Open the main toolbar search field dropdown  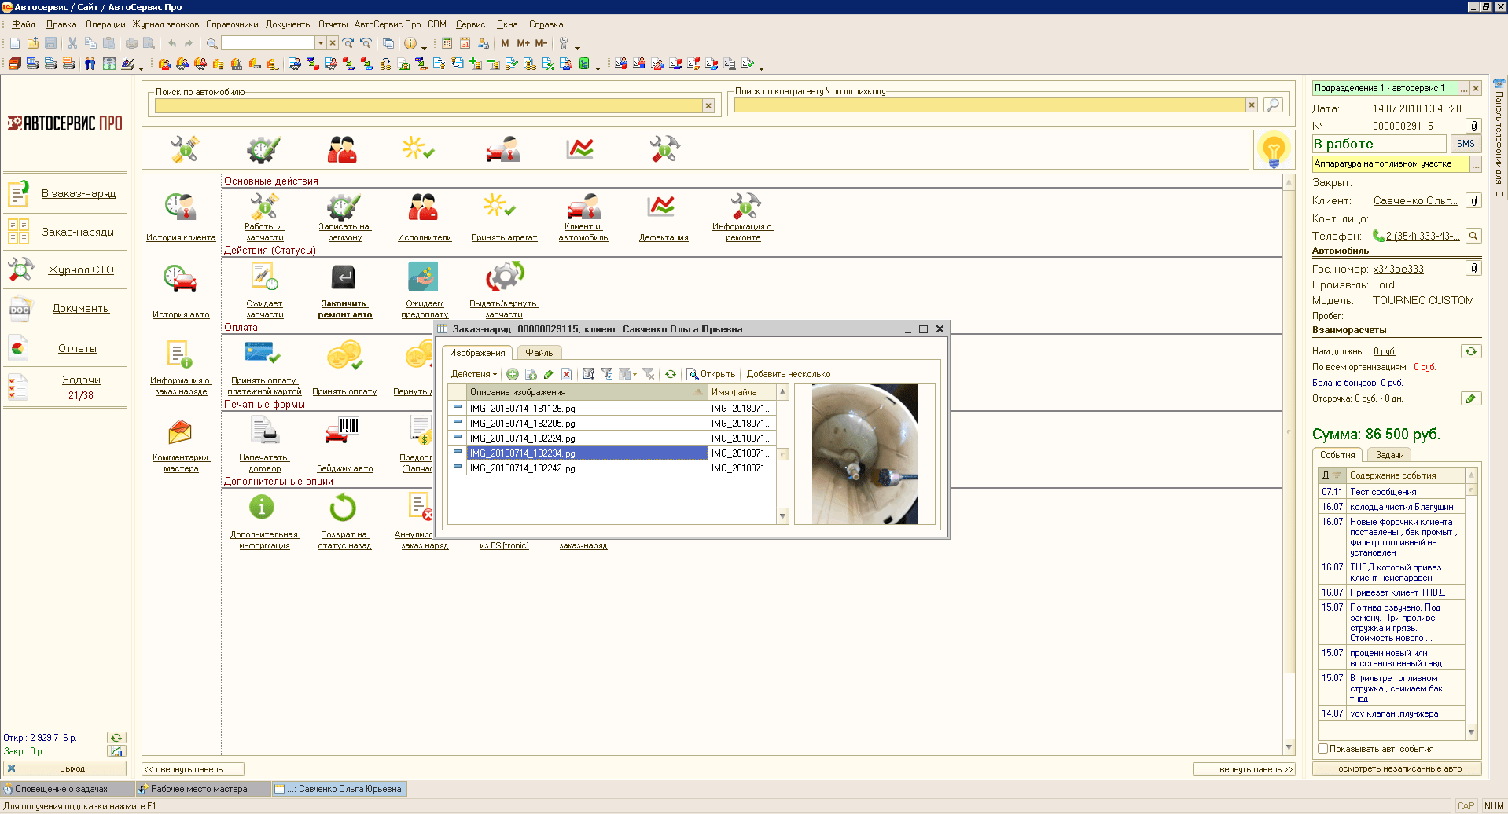321,43
